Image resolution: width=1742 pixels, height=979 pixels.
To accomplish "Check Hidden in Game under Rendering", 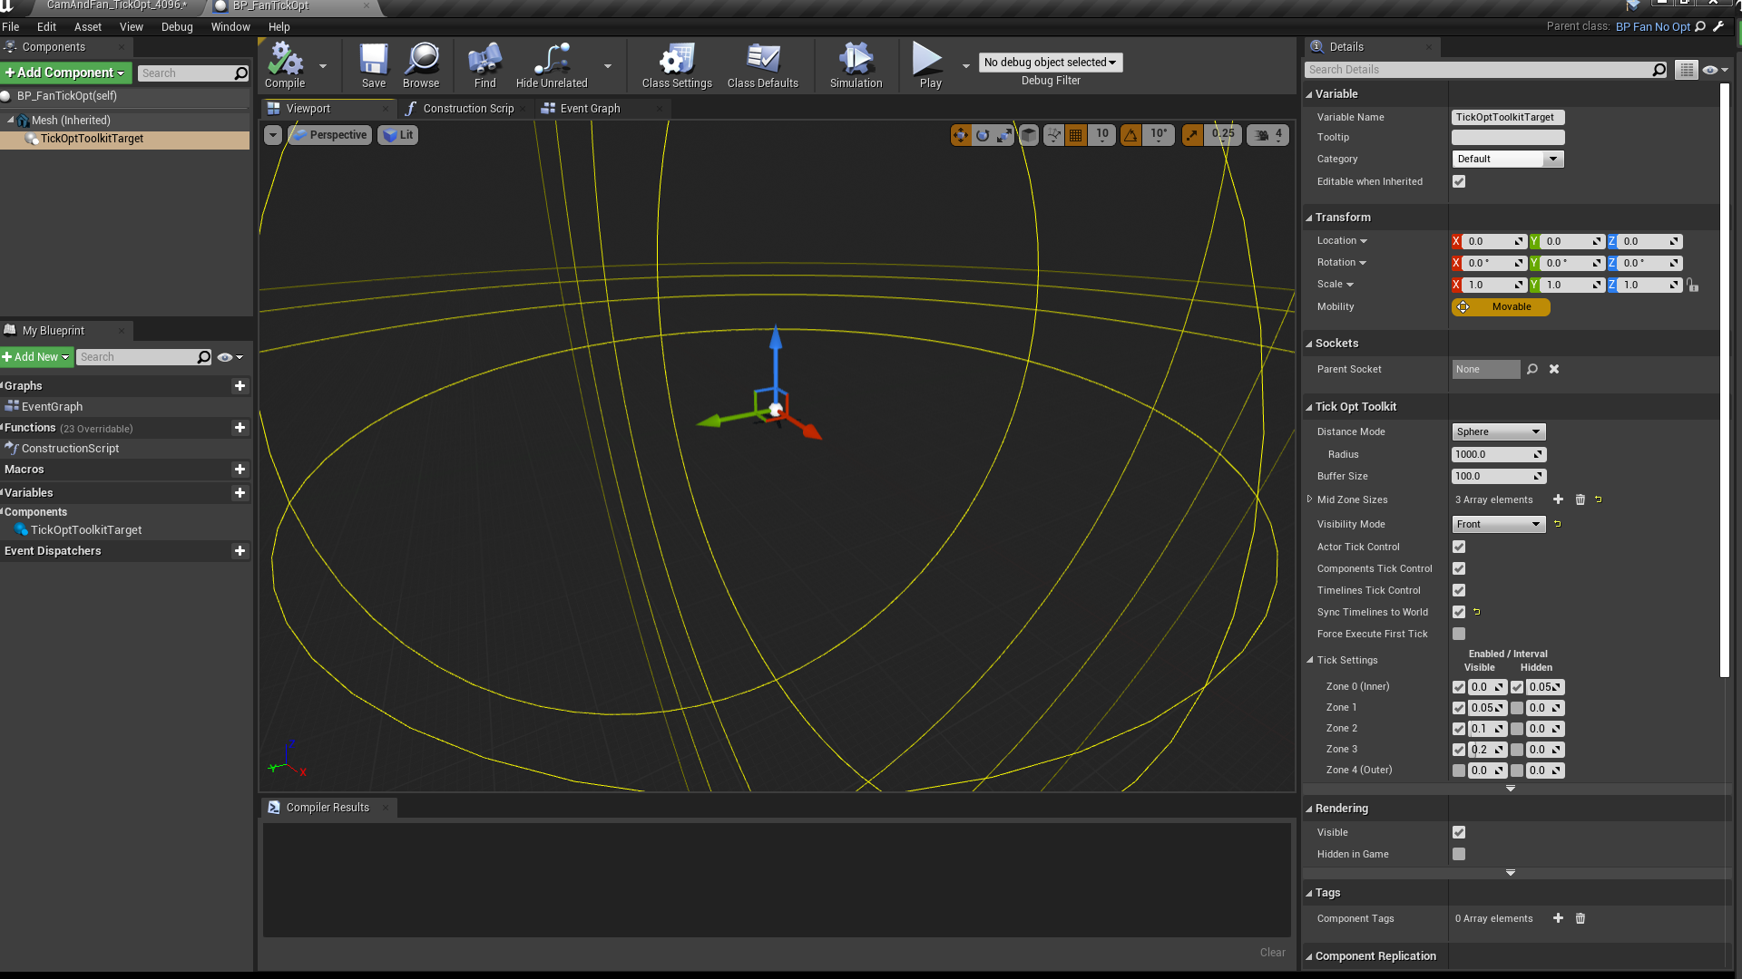I will pos(1458,853).
